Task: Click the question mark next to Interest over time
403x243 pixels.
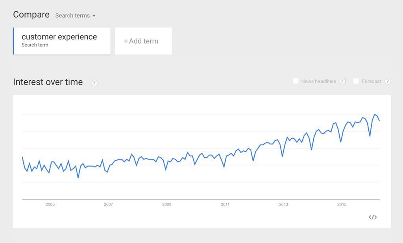Action: tap(94, 83)
